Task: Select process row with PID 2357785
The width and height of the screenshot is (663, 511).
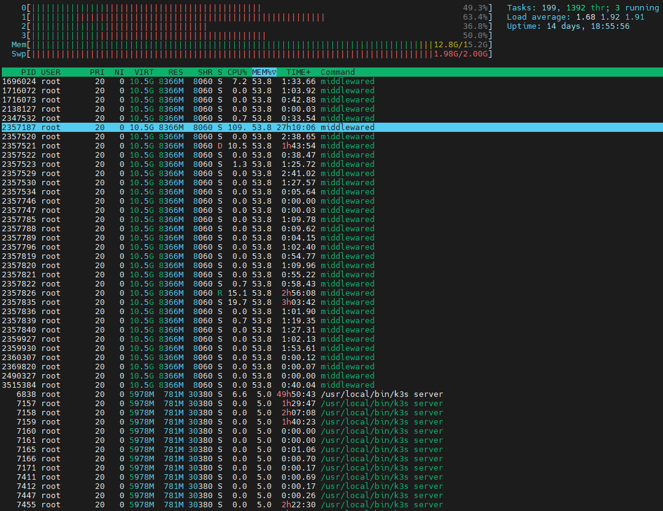Action: tap(331, 220)
